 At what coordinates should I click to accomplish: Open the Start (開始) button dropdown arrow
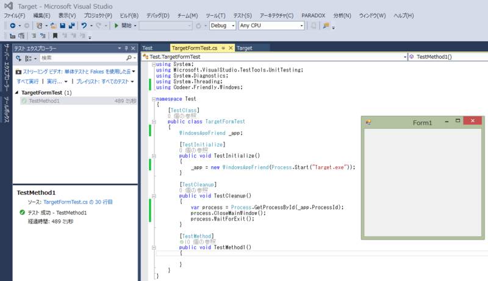click(135, 26)
